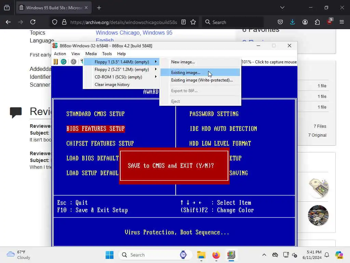Expand CD-ROM 1 (SCSI) submenu
This screenshot has width=350, height=263.
point(122,77)
